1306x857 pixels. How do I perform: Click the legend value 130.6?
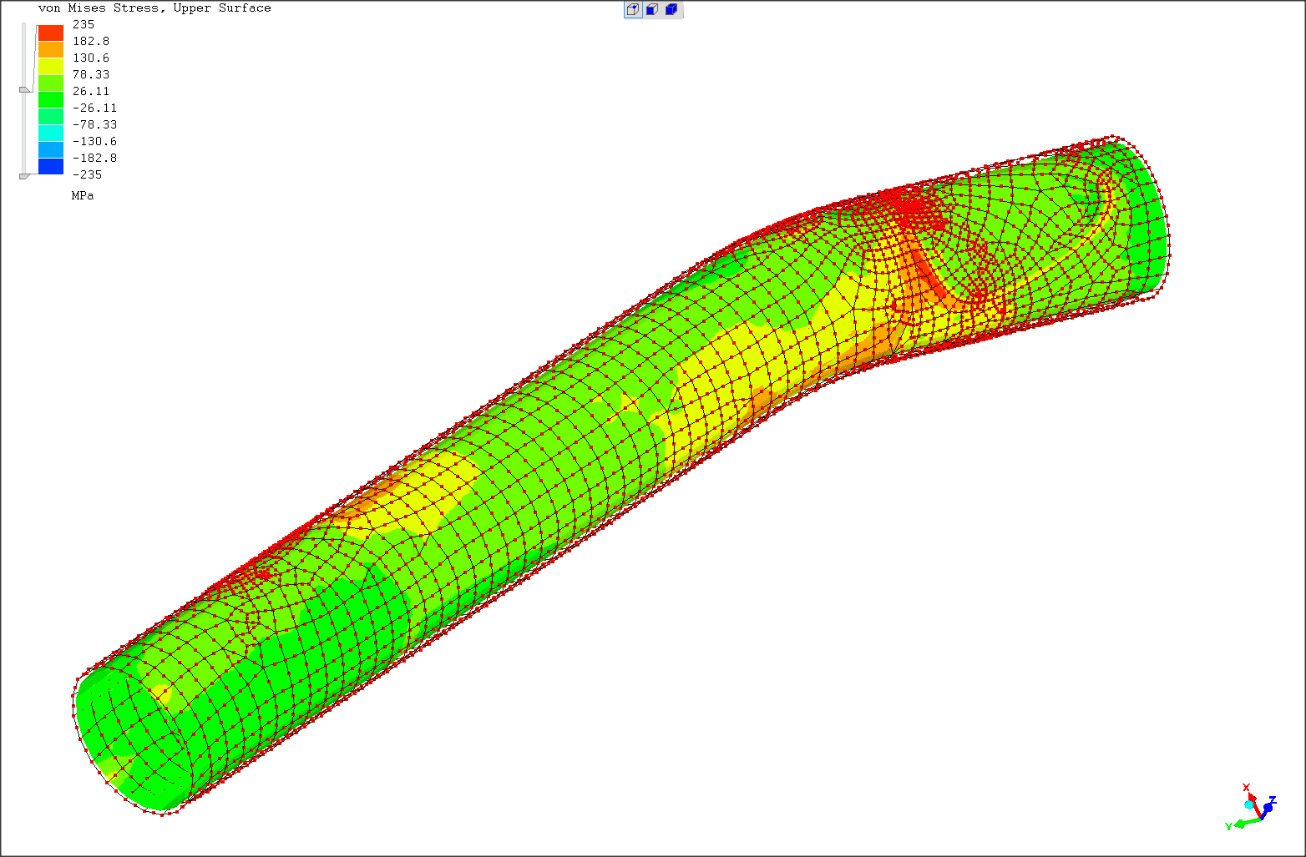(91, 58)
